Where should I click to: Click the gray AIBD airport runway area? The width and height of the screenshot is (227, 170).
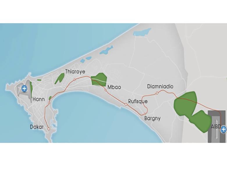click(217, 127)
